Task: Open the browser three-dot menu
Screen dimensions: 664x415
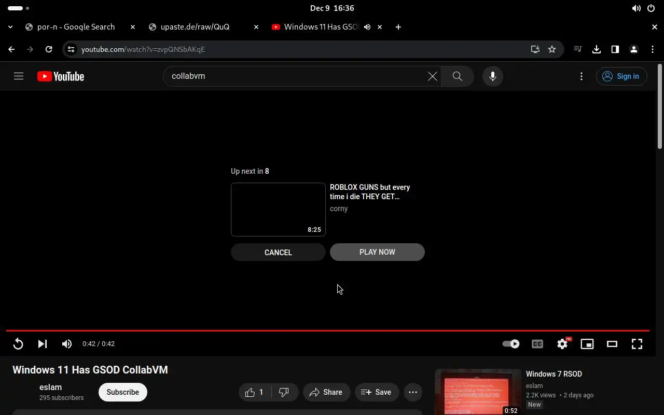Action: coord(653,49)
